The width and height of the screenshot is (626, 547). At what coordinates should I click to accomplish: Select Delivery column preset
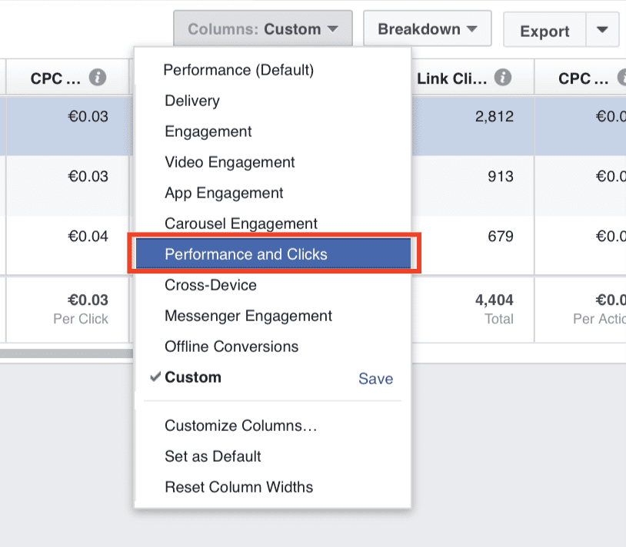pos(192,101)
